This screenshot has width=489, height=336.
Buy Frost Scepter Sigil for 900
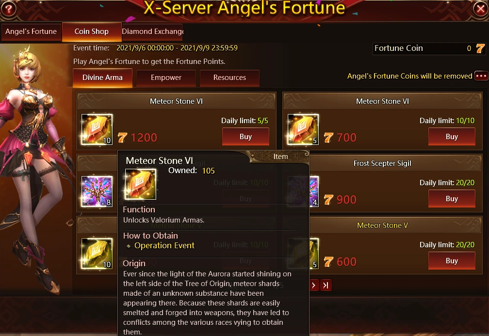coord(452,199)
